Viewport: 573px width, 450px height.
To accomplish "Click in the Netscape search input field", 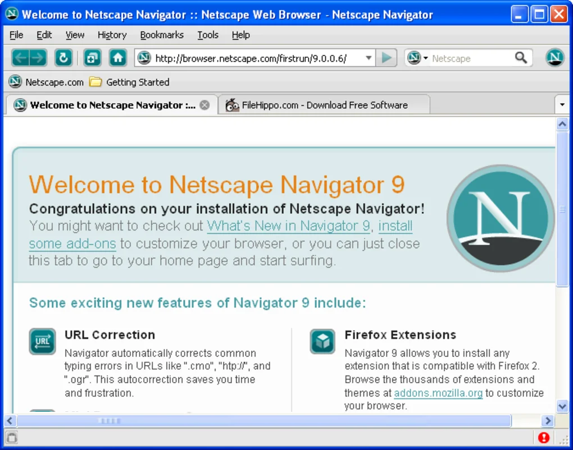I will tap(471, 58).
